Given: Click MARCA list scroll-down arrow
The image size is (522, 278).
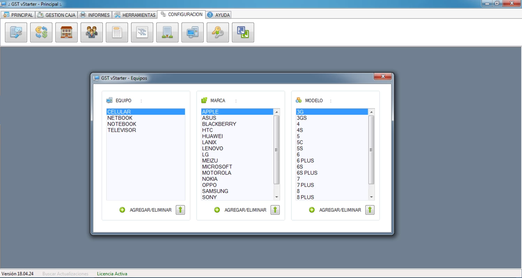Looking at the screenshot, I should coord(277,197).
